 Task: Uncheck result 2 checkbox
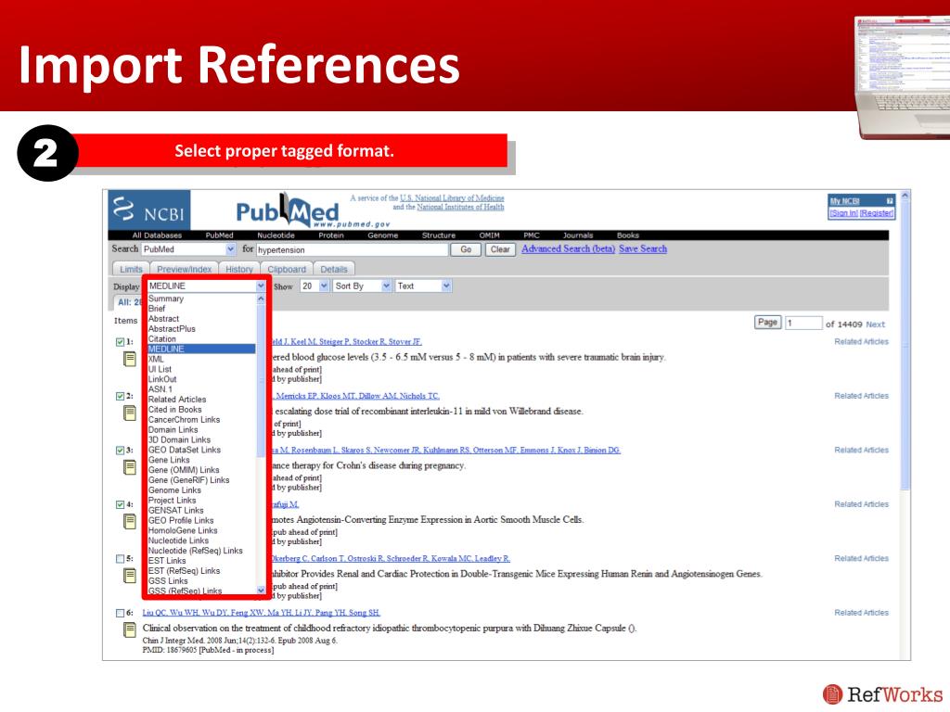(120, 396)
